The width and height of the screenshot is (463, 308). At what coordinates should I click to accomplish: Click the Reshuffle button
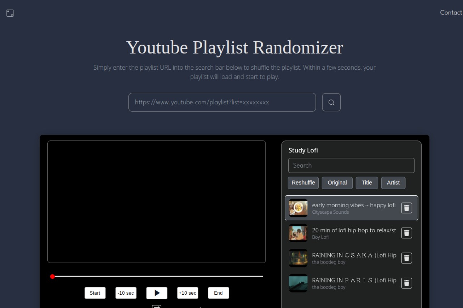pos(303,183)
